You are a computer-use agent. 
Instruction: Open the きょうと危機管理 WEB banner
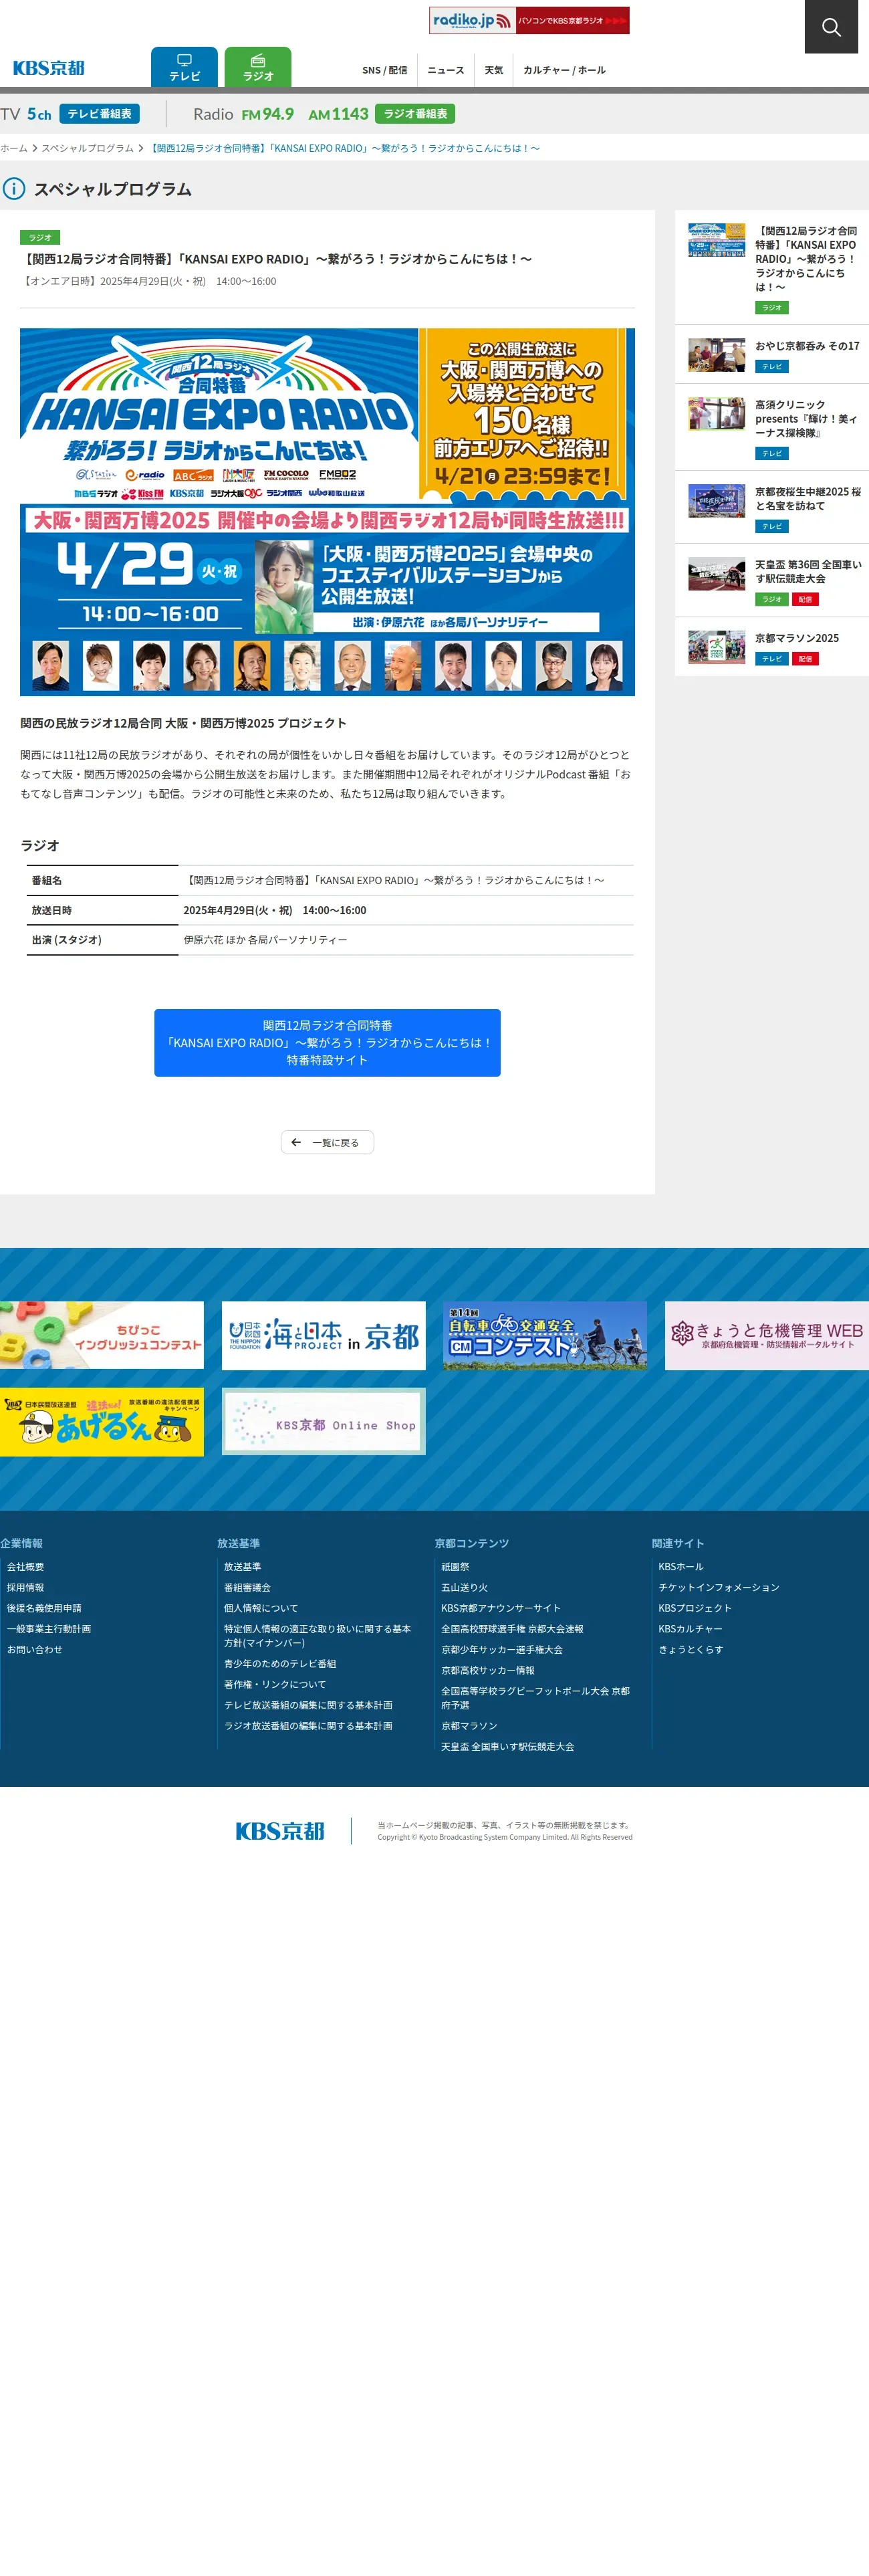pos(767,1335)
